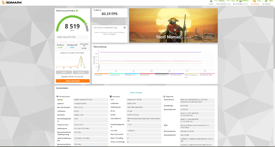Screen dimensions: 275x147
Task: Toggle teal CPU temperature legend swatch
Action: coord(117,74)
